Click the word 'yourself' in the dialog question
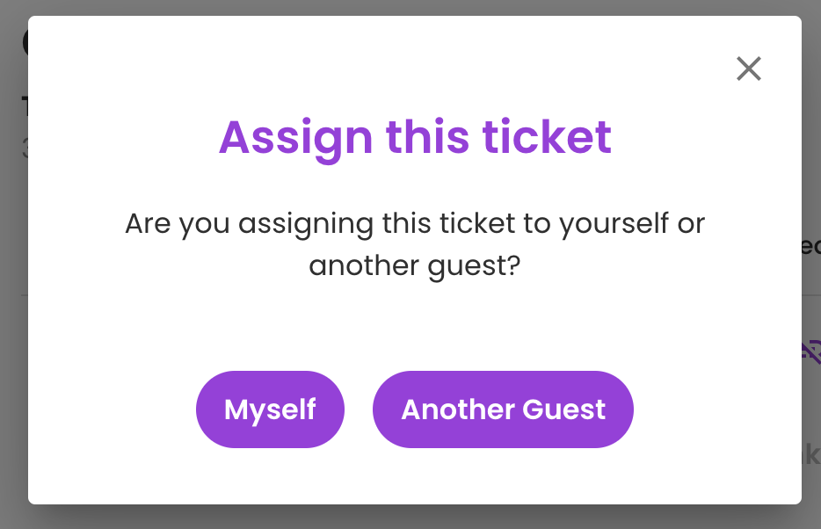Viewport: 821px width, 529px height. pyautogui.click(x=614, y=224)
